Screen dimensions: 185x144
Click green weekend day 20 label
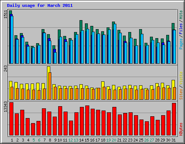[114, 140]
